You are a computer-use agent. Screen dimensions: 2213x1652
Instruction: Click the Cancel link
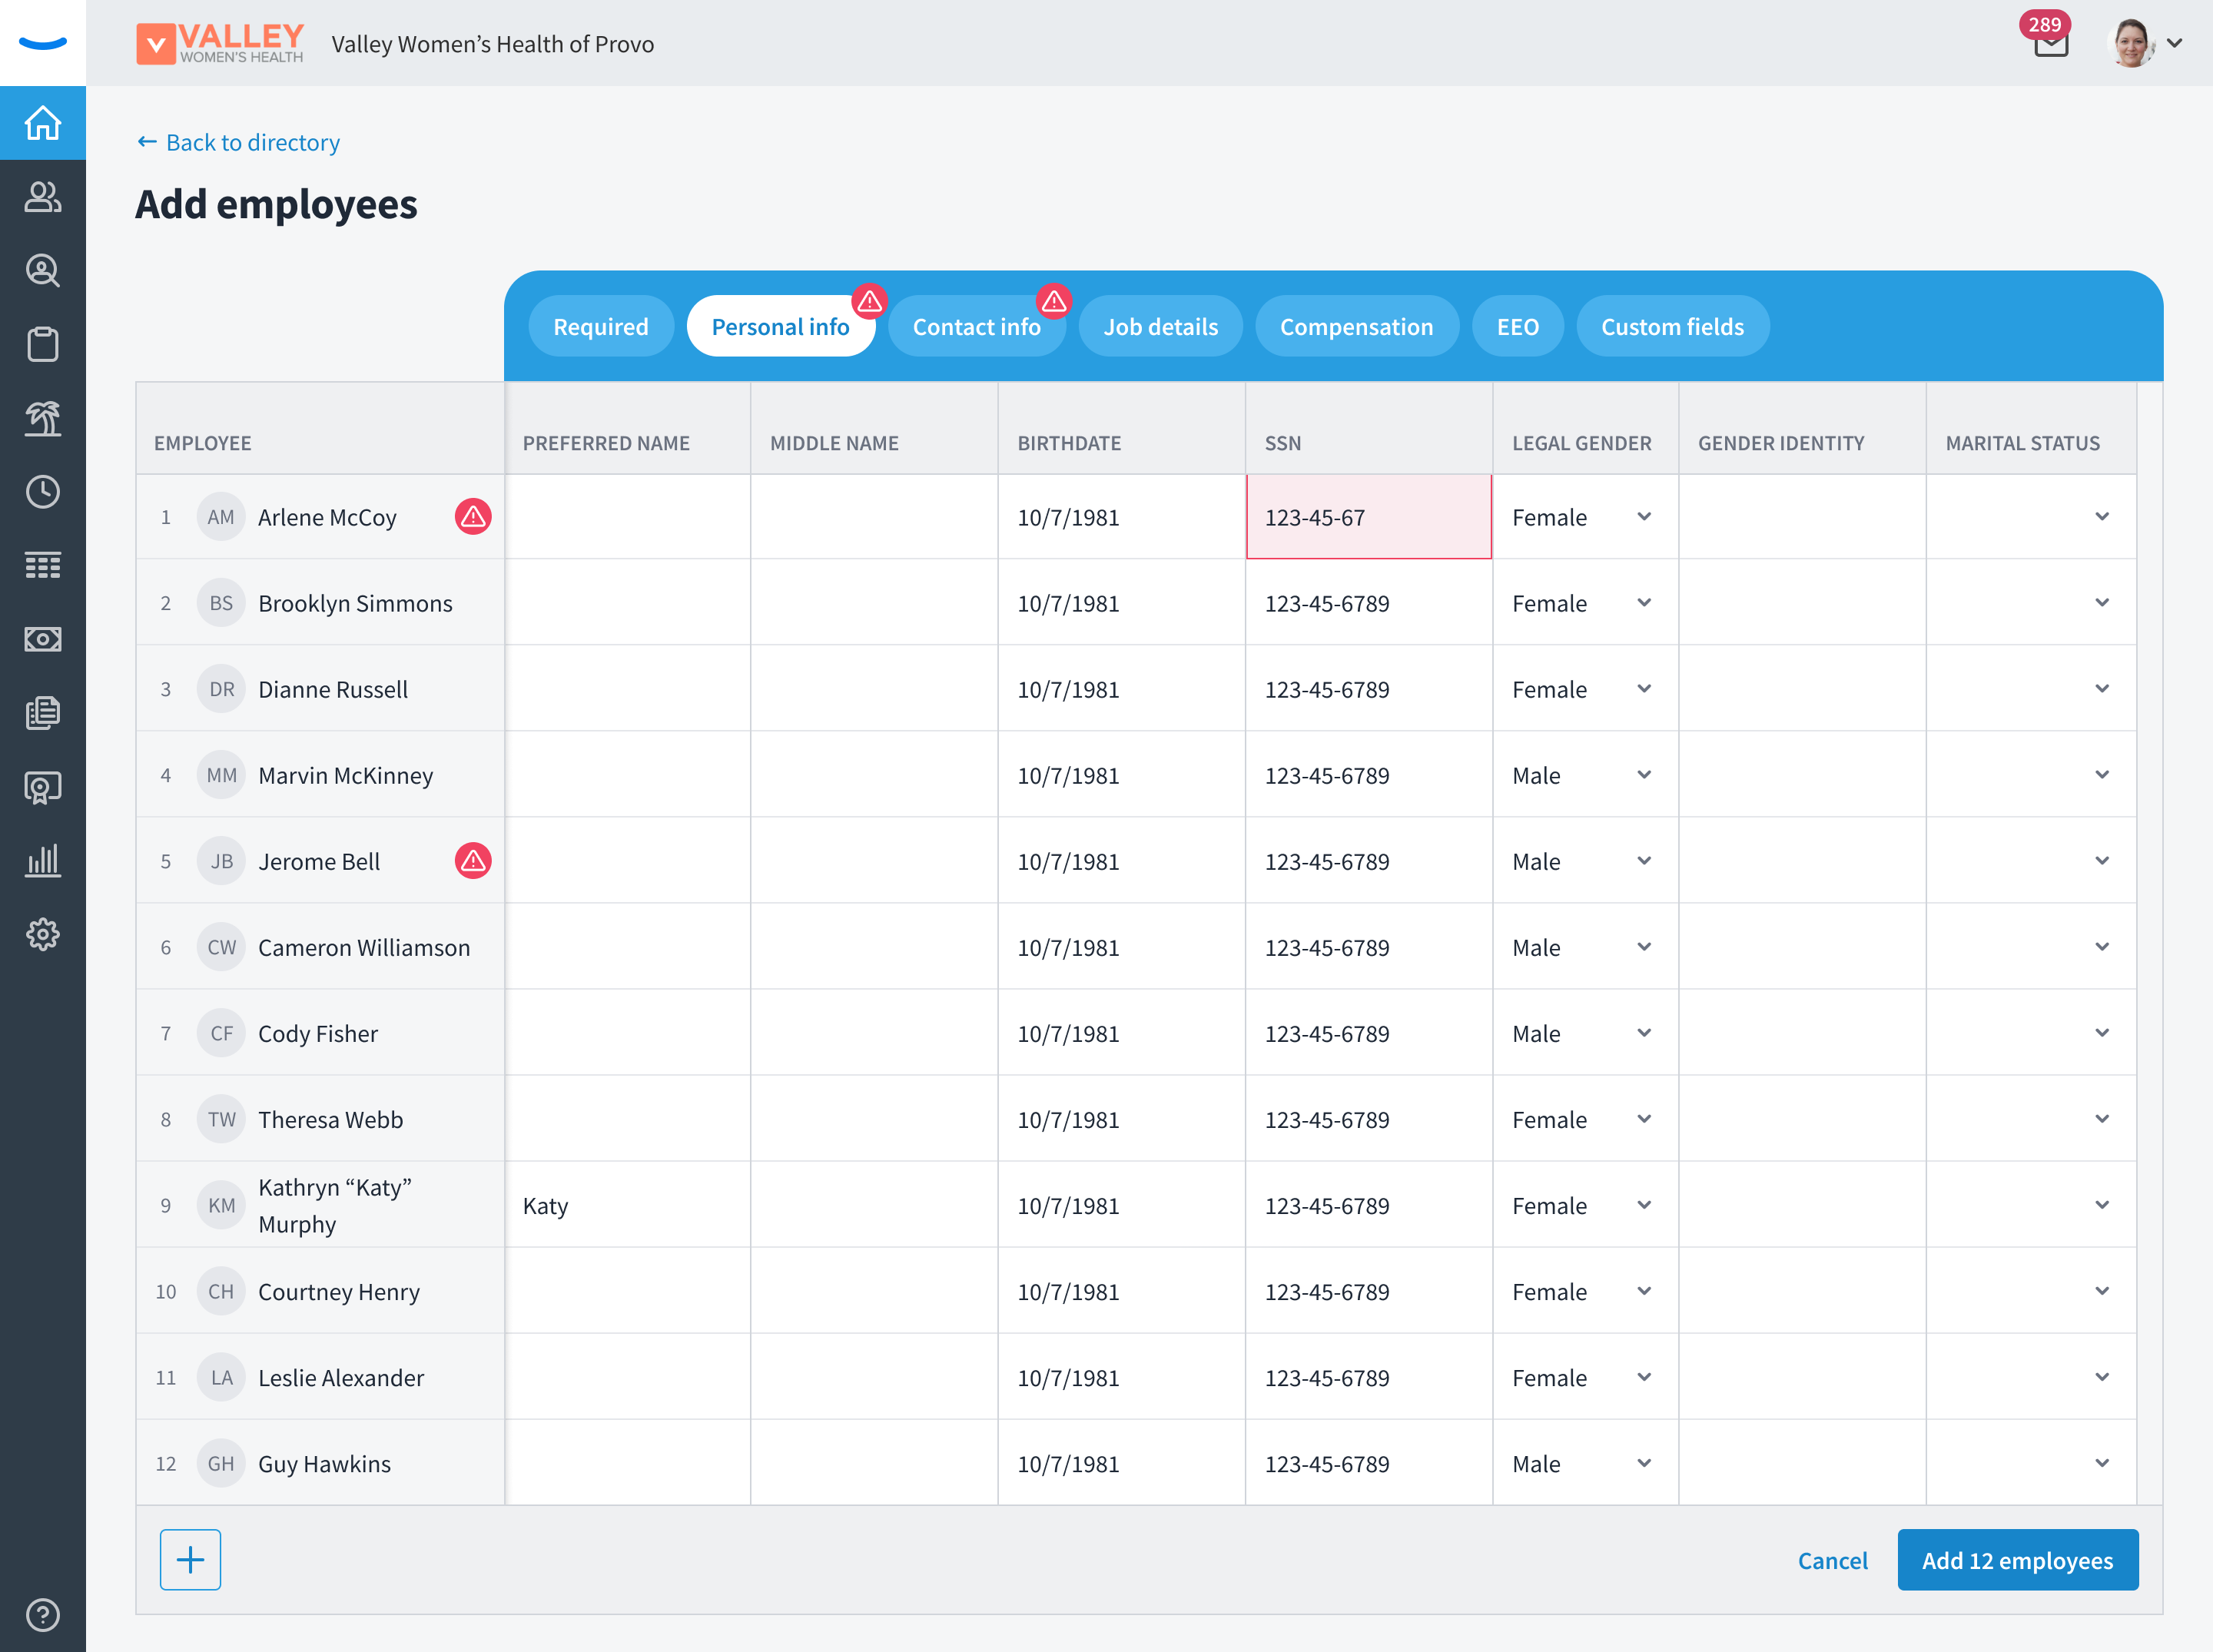point(1833,1560)
